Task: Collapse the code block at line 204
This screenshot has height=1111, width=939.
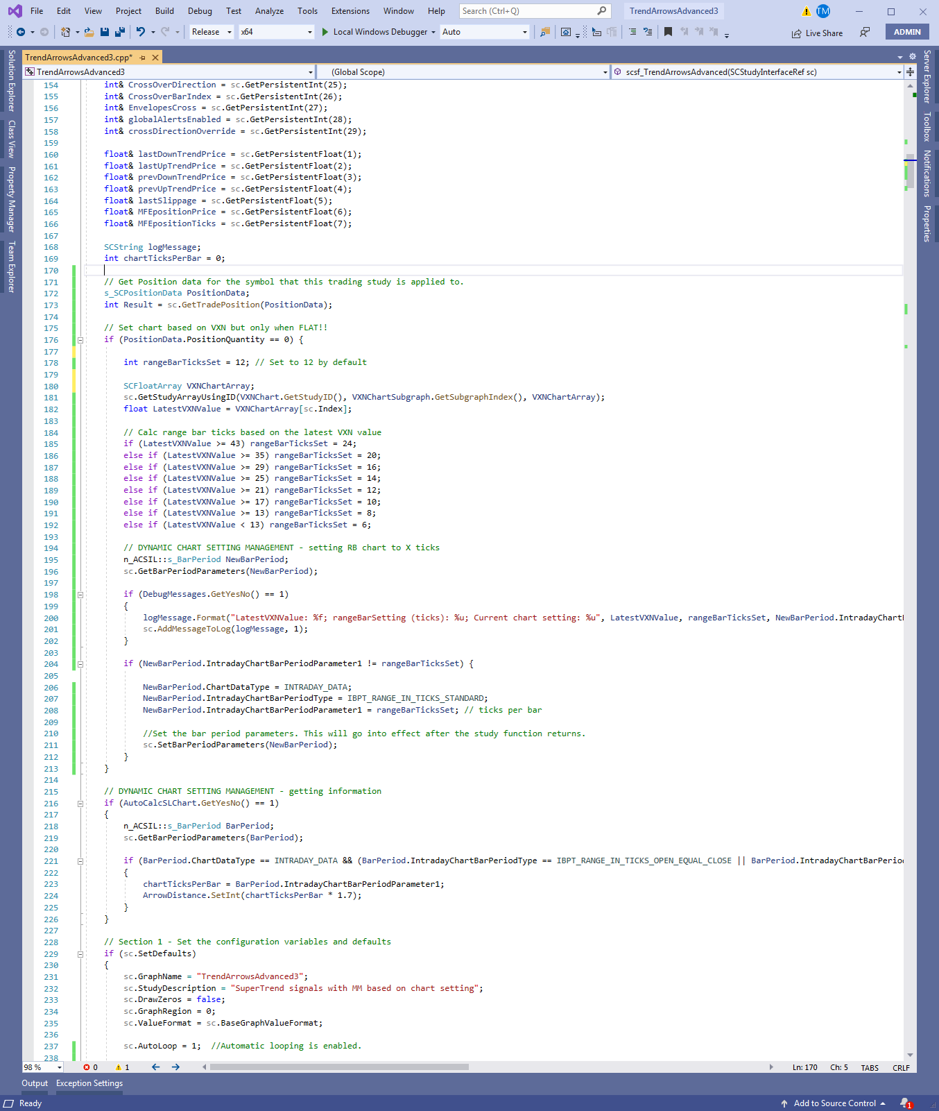Action: [x=80, y=664]
